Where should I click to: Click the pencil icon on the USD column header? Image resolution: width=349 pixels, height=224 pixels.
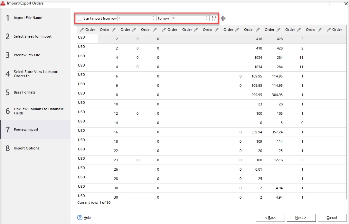tap(82, 30)
